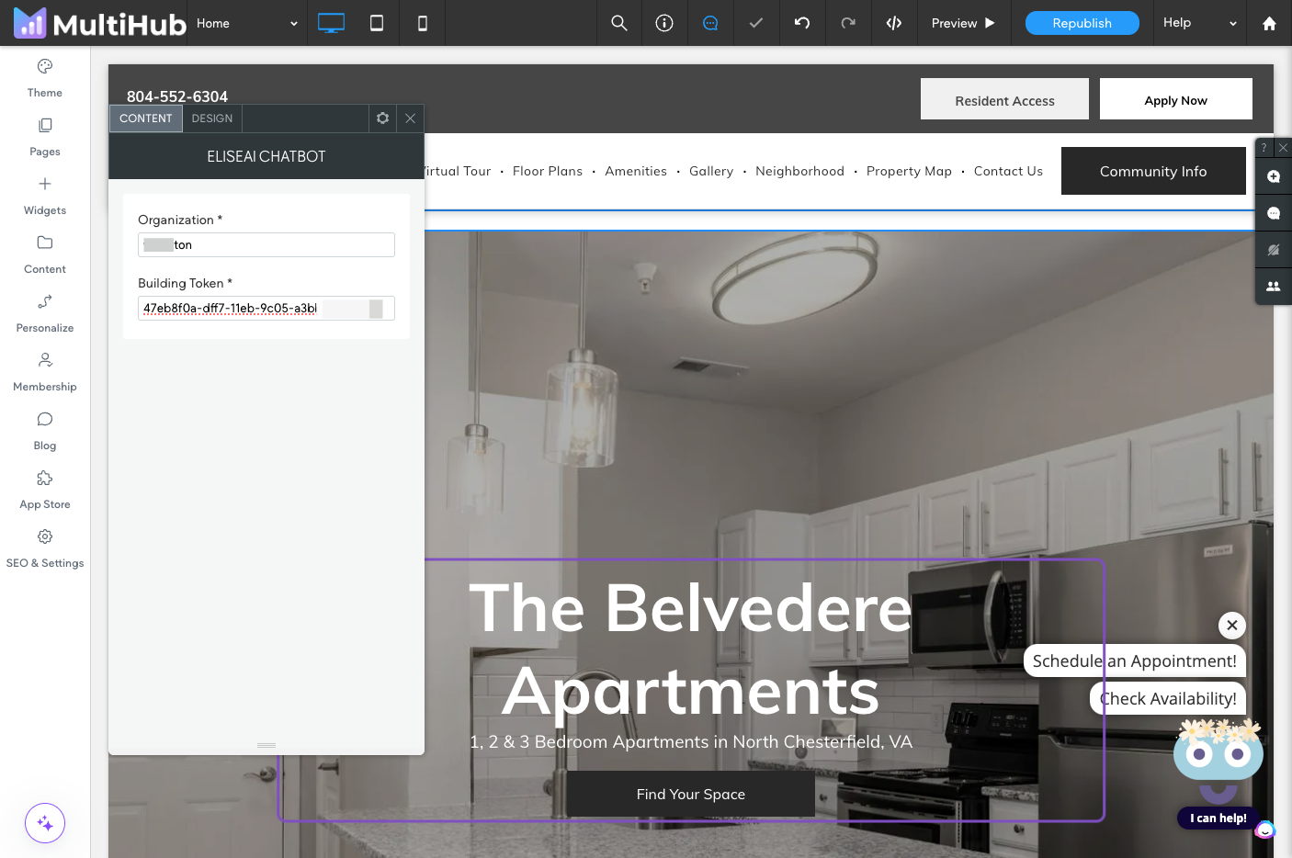Viewport: 1292px width, 858px height.
Task: Click the Preview button
Action: (963, 23)
